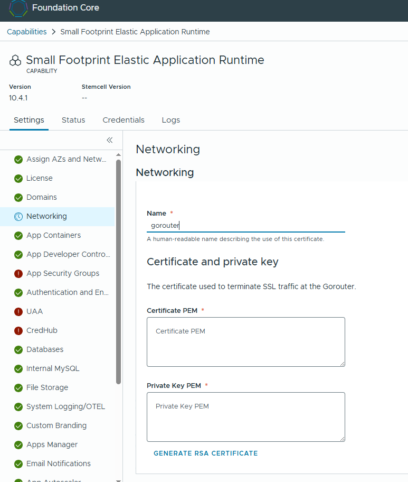Click green check icon beside Email Notifications
This screenshot has height=482, width=408.
(18, 464)
